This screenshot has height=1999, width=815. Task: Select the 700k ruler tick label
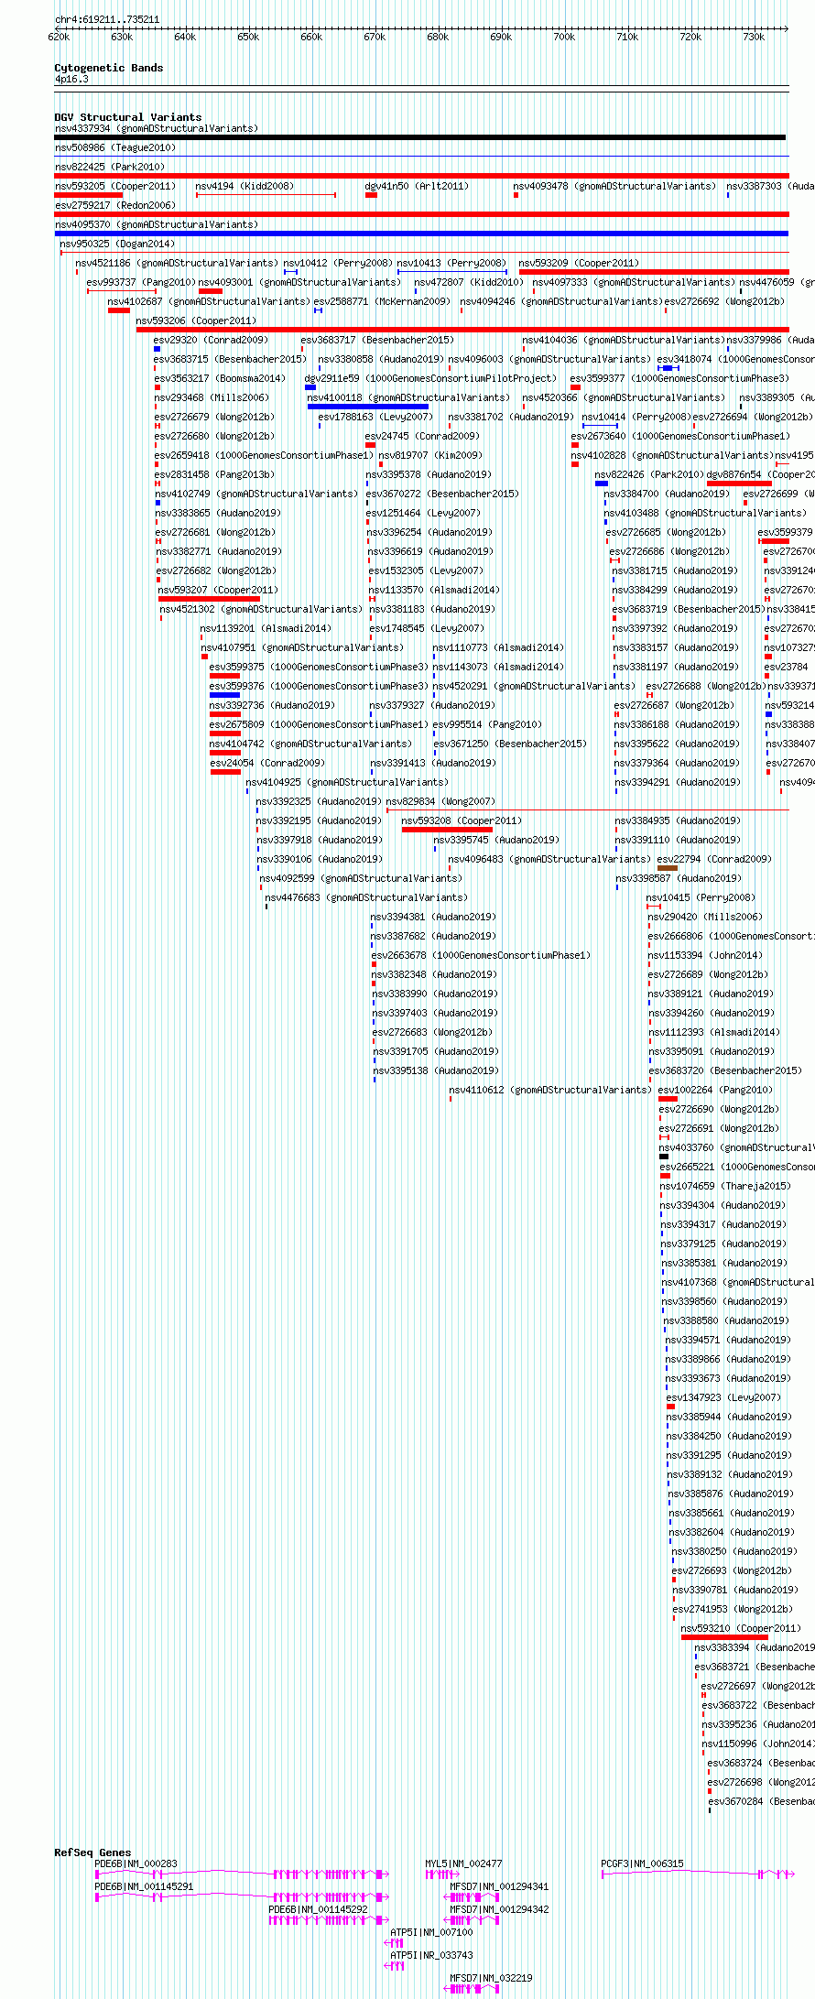click(x=564, y=37)
